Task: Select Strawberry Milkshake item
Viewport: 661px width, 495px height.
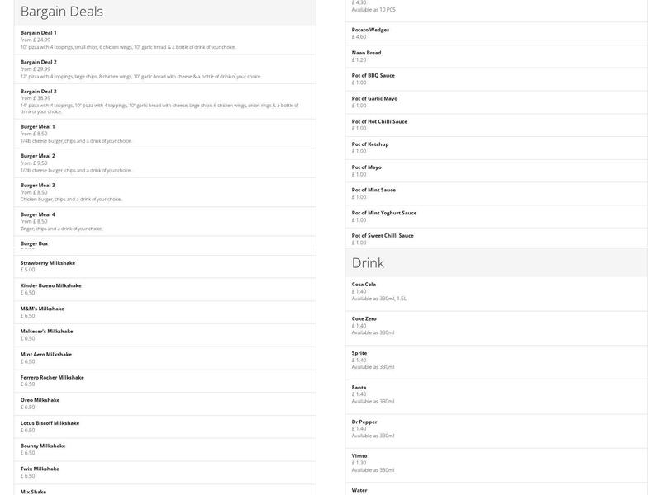Action: coord(165,266)
